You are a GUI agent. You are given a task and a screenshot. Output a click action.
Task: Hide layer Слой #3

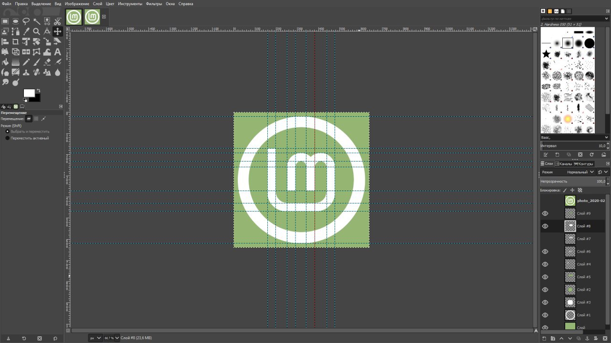(x=545, y=303)
